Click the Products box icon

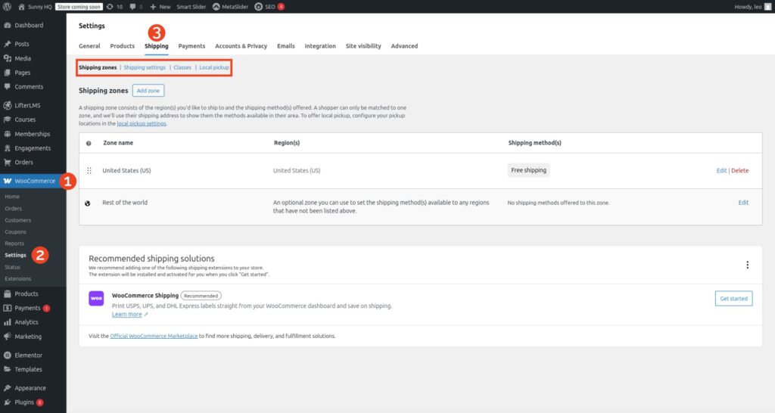pyautogui.click(x=8, y=294)
